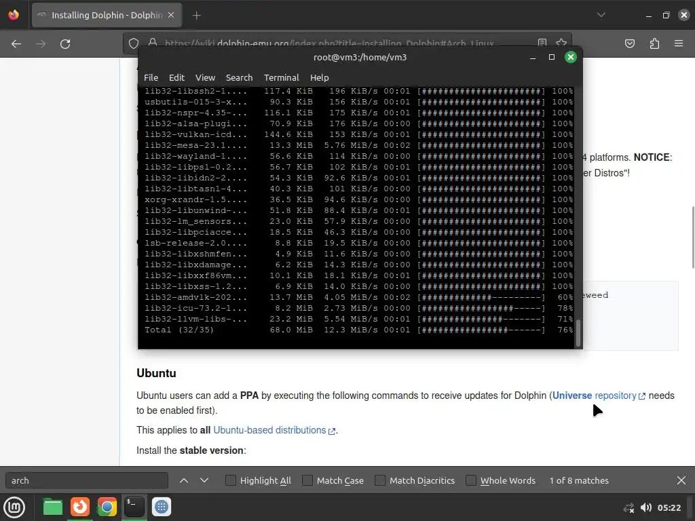This screenshot has height=521, width=695.
Task: Open the tracking protection shield icon
Action: coord(134,43)
